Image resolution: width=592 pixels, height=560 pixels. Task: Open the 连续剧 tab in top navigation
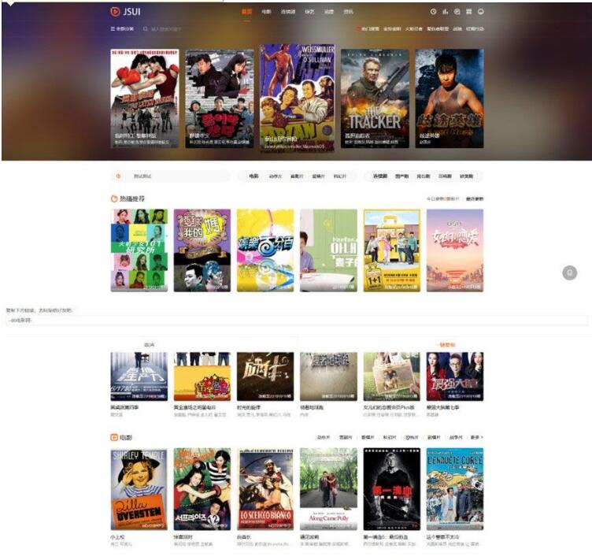pos(288,12)
